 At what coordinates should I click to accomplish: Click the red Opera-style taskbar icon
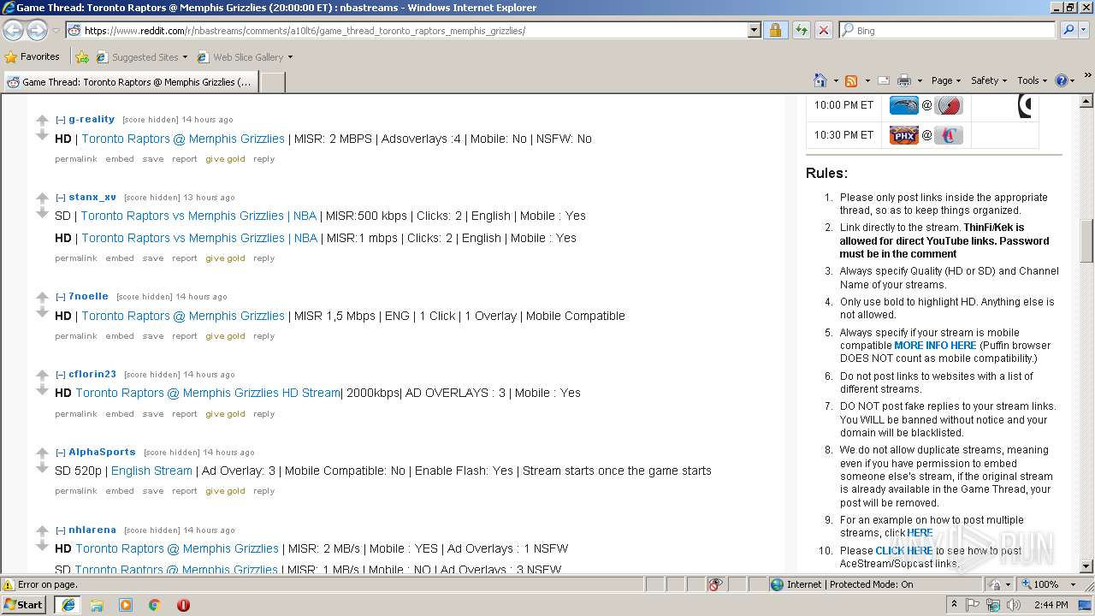pyautogui.click(x=183, y=605)
